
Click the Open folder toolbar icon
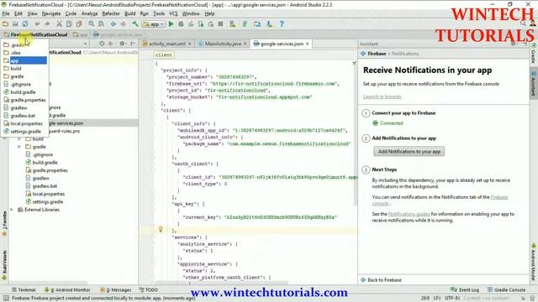click(x=5, y=24)
